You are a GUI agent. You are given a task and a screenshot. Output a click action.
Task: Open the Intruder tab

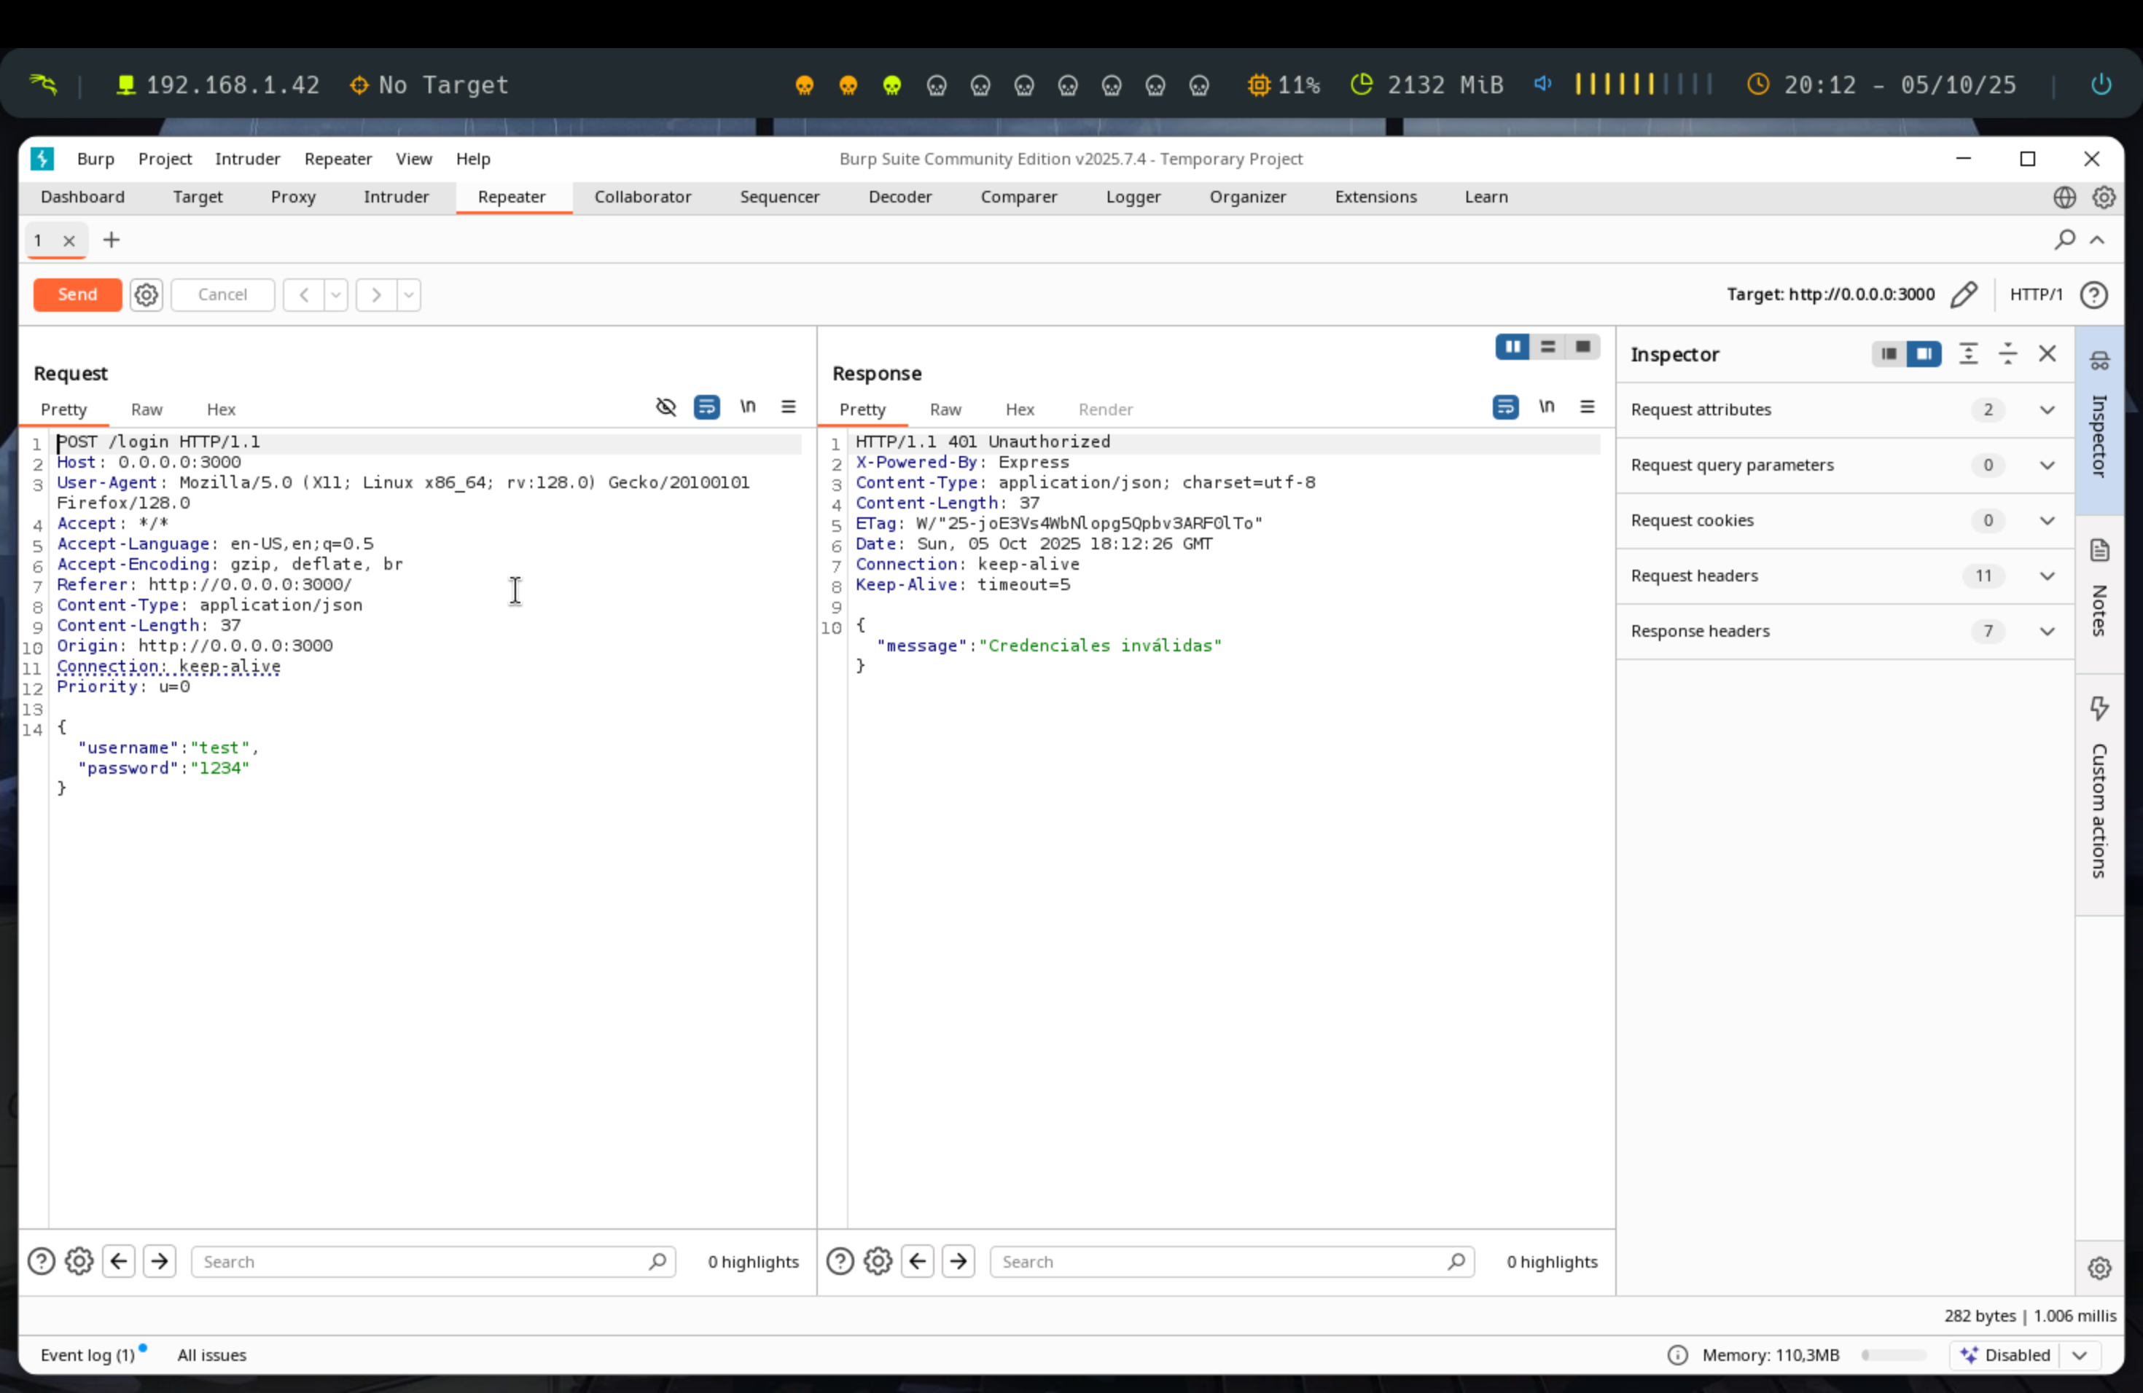[395, 196]
